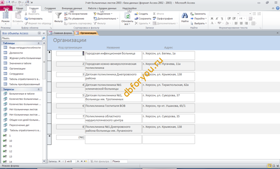
Task: Click the Нет фильтра indicator
Action: 100,161
